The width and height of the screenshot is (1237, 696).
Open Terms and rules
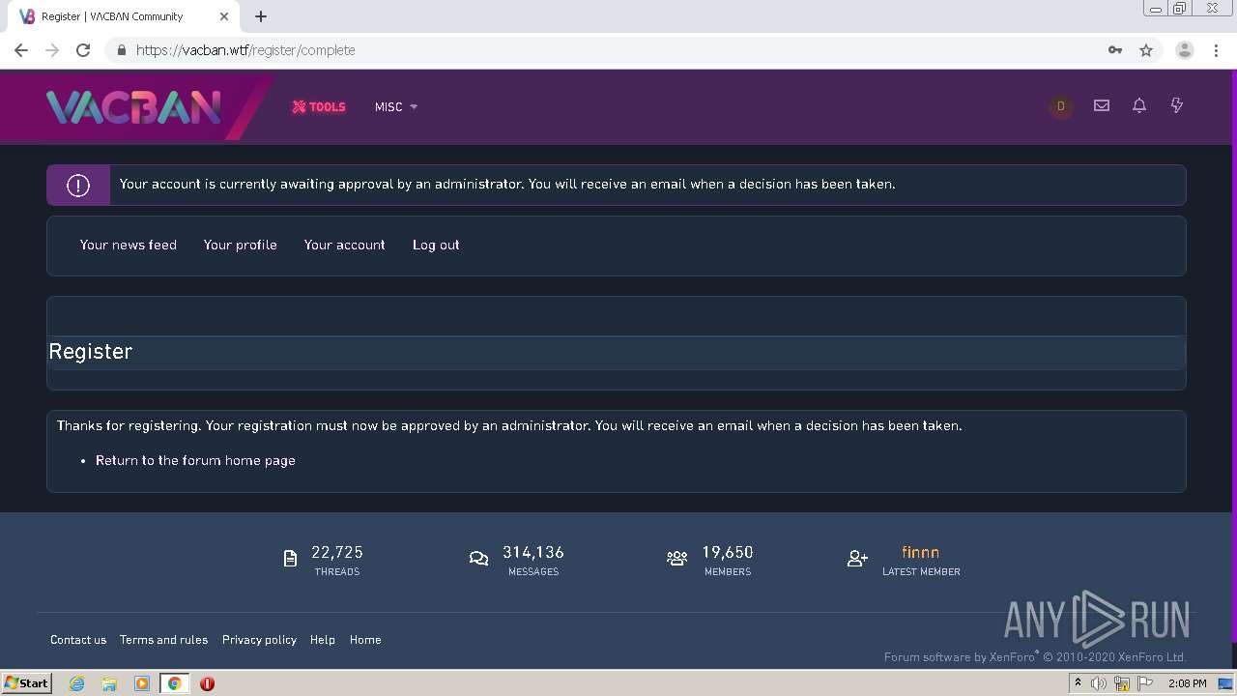coord(163,640)
